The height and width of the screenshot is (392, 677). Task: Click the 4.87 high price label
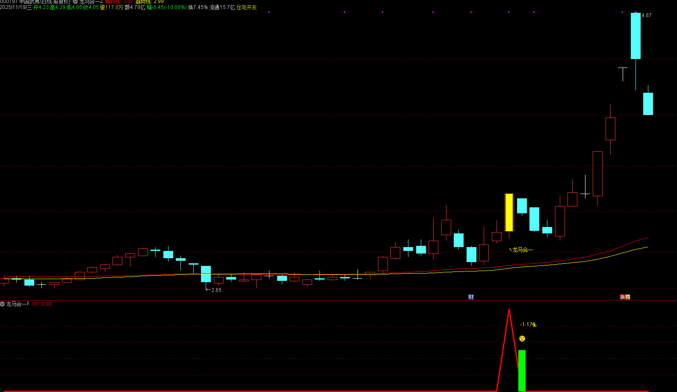pos(647,15)
